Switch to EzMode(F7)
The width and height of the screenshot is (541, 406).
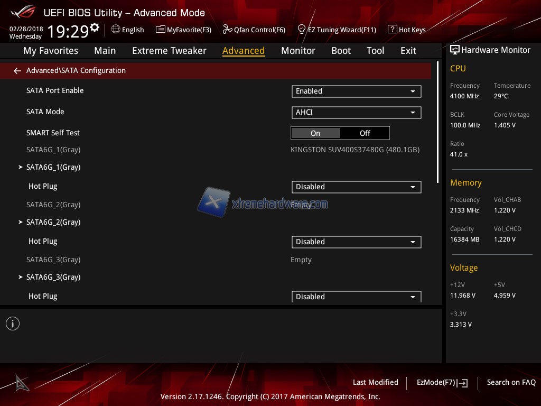442,383
